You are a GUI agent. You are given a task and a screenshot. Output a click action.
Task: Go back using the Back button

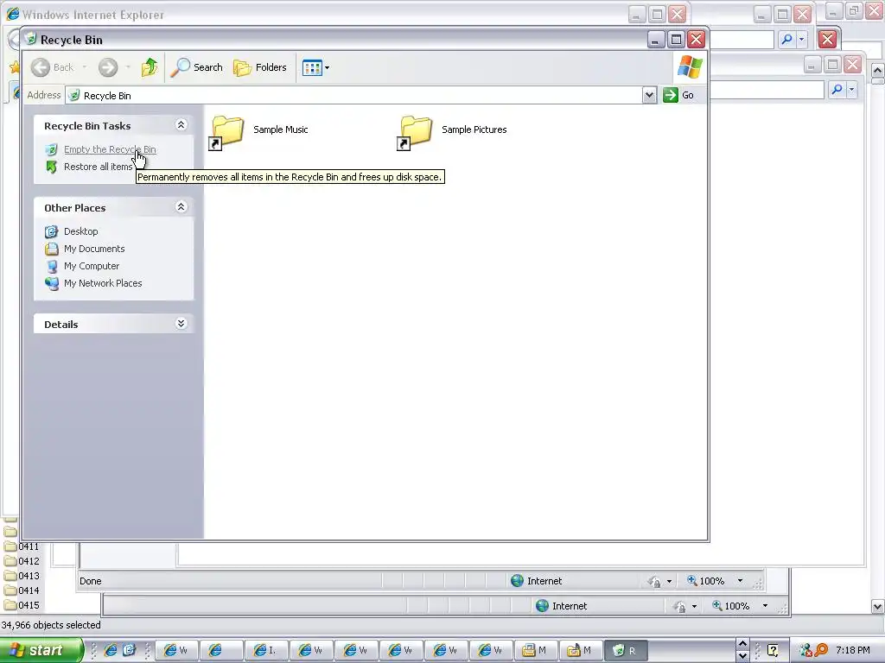pyautogui.click(x=52, y=67)
